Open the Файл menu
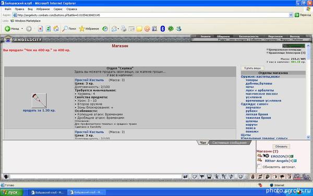Image resolution: width=313 pixels, height=196 pixels. [x=8, y=9]
